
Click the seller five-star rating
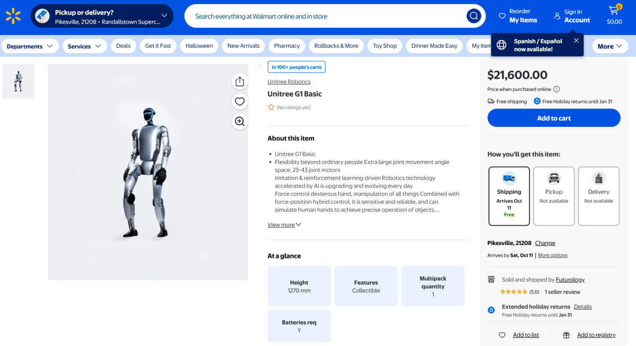point(514,292)
